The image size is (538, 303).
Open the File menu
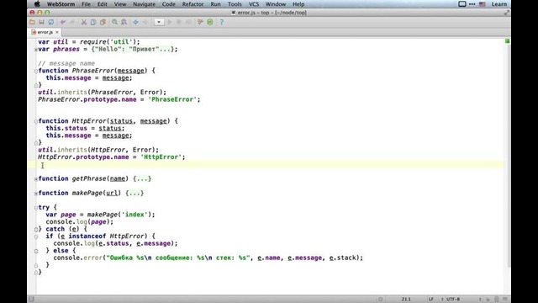(86, 4)
